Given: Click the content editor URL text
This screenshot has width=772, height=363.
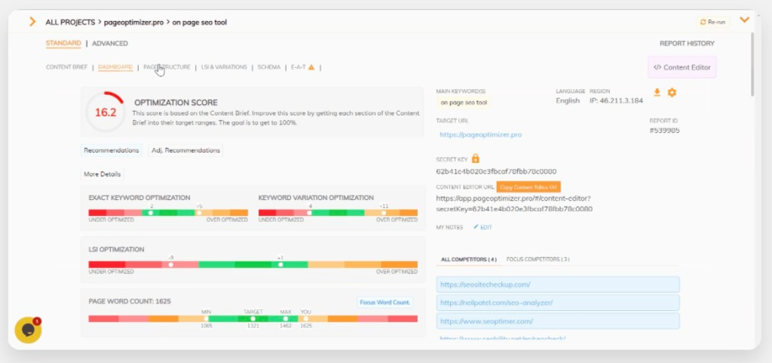Looking at the screenshot, I should 514,204.
